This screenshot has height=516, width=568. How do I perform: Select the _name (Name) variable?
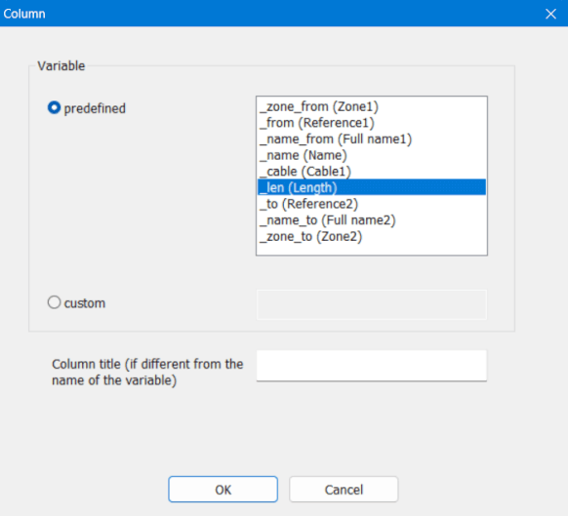point(372,155)
